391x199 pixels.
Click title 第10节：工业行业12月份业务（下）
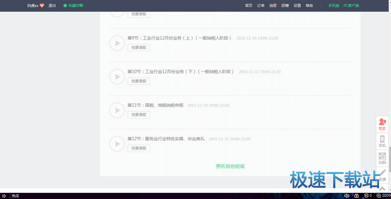pyautogui.click(x=181, y=72)
